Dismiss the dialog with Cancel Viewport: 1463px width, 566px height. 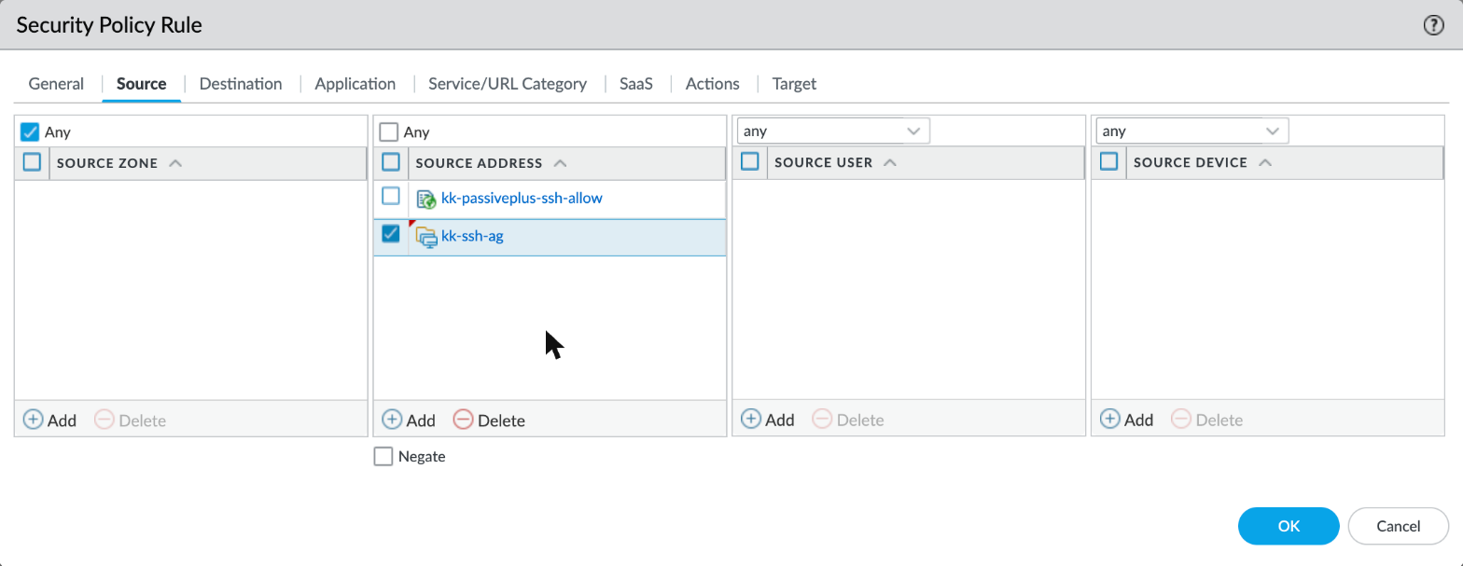pos(1399,526)
